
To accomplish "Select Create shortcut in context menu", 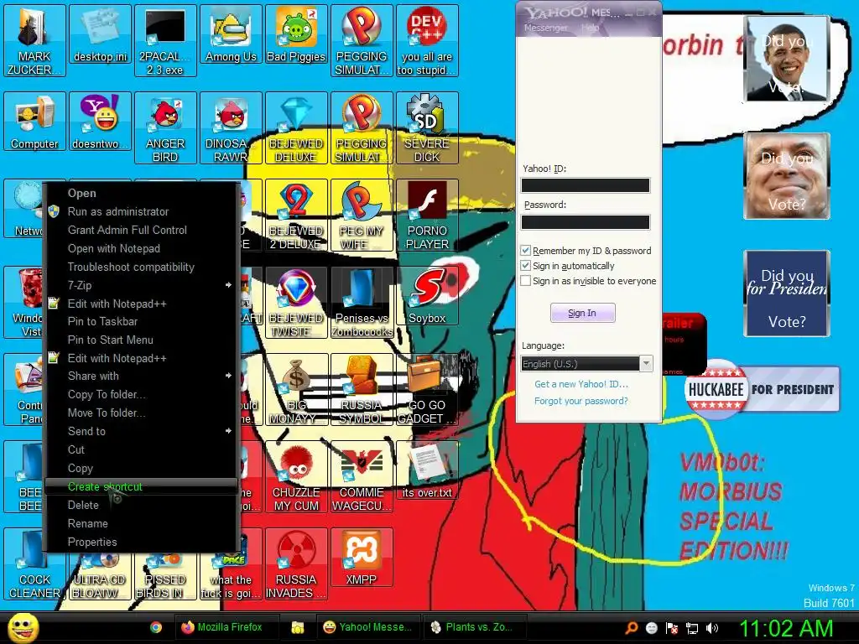I will tap(141, 487).
